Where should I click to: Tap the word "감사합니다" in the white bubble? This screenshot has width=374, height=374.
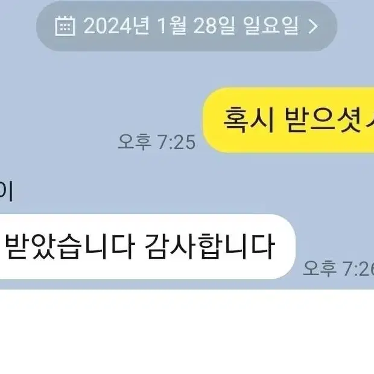coord(210,246)
